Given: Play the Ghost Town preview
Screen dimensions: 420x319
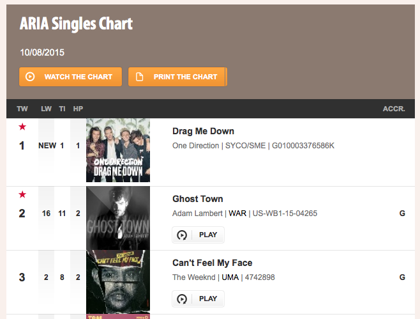Looking at the screenshot, I should click(199, 235).
